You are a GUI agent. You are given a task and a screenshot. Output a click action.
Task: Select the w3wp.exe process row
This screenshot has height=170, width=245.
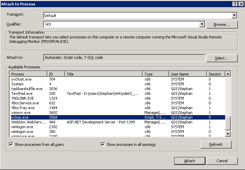pyautogui.click(x=117, y=117)
